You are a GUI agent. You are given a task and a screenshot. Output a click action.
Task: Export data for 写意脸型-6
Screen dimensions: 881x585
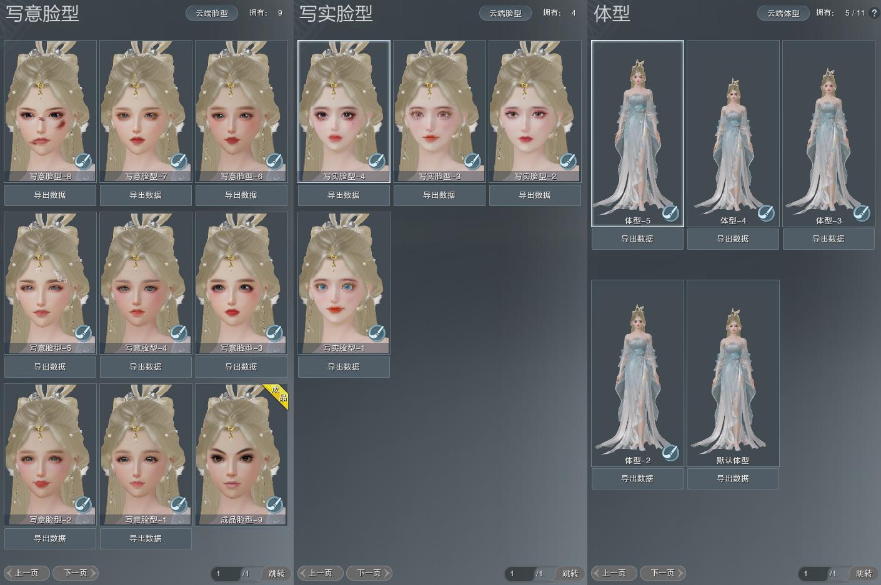tap(241, 195)
